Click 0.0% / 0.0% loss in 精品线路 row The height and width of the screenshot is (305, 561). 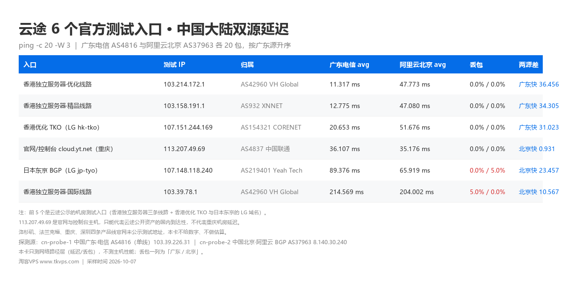tap(488, 106)
